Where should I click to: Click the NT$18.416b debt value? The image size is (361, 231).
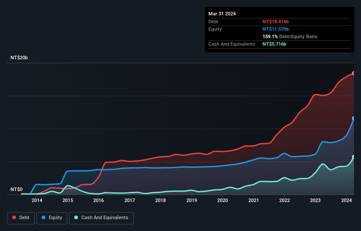276,22
